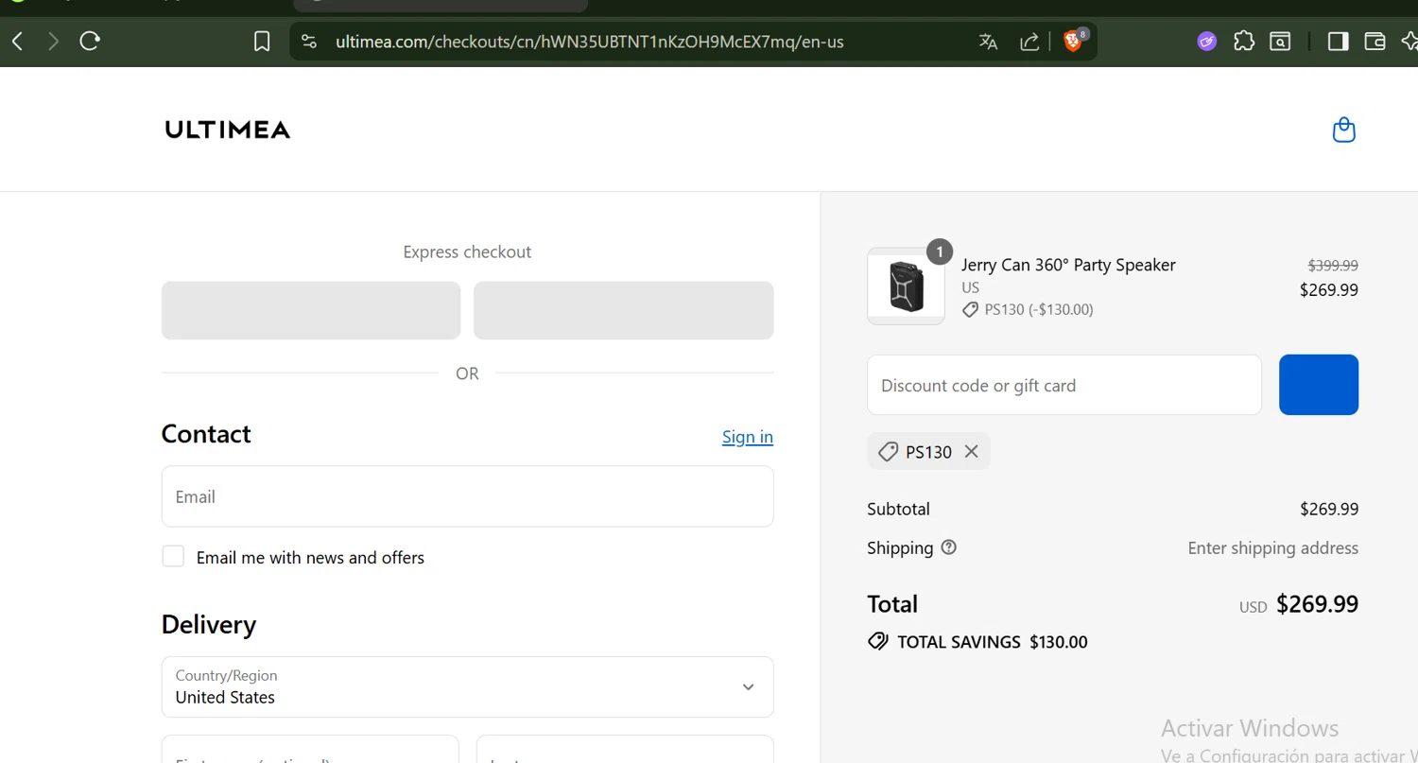The width and height of the screenshot is (1418, 763).
Task: Click the ULTIMEA logo
Action: pos(228,130)
